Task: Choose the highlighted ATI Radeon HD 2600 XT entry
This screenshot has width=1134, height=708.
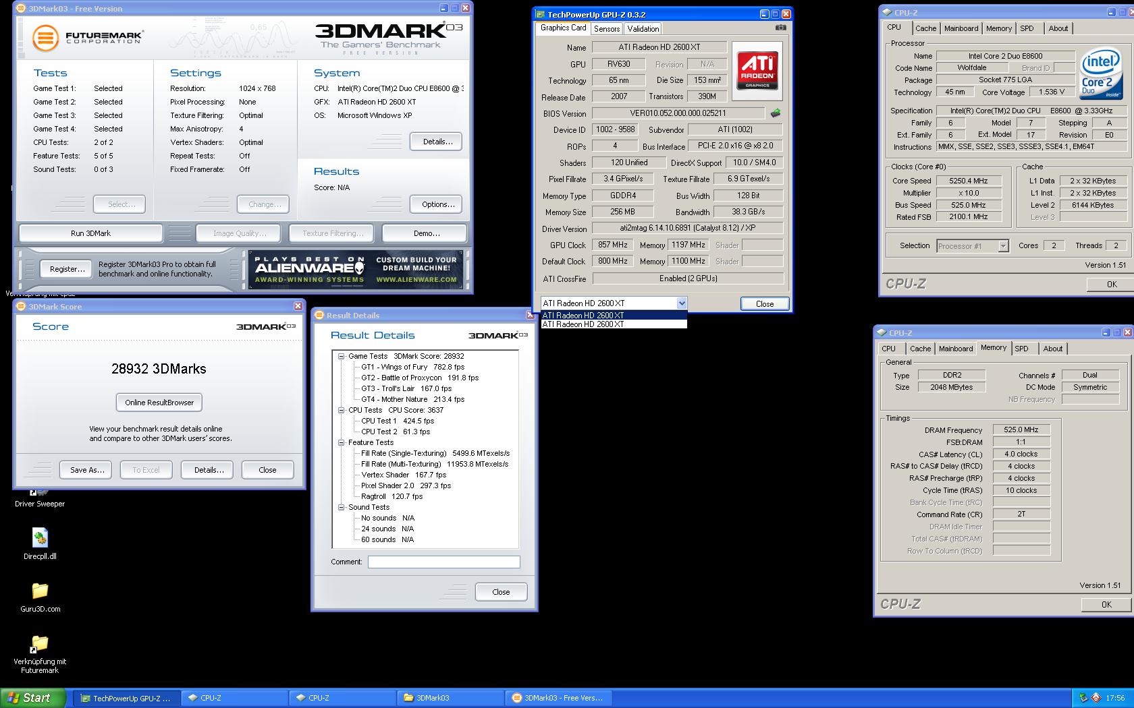Action: 614,315
